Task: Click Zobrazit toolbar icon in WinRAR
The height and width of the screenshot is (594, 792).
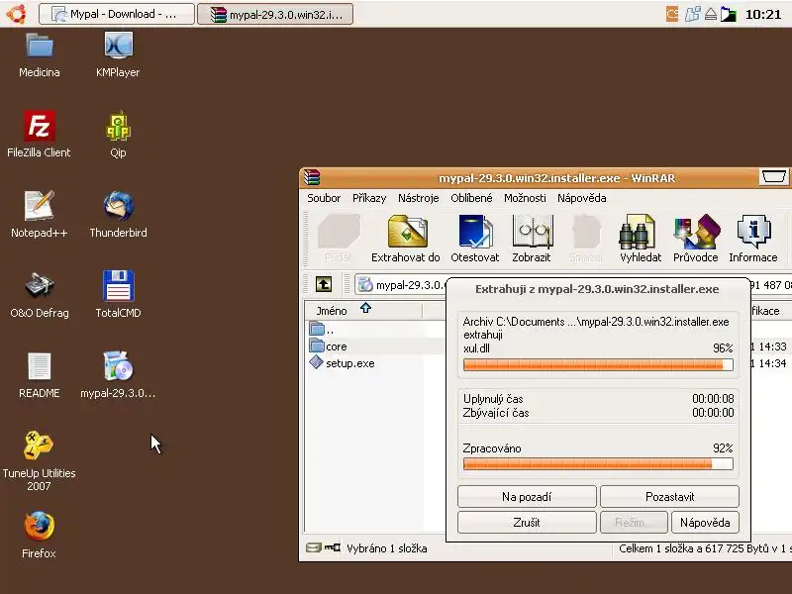Action: click(532, 239)
